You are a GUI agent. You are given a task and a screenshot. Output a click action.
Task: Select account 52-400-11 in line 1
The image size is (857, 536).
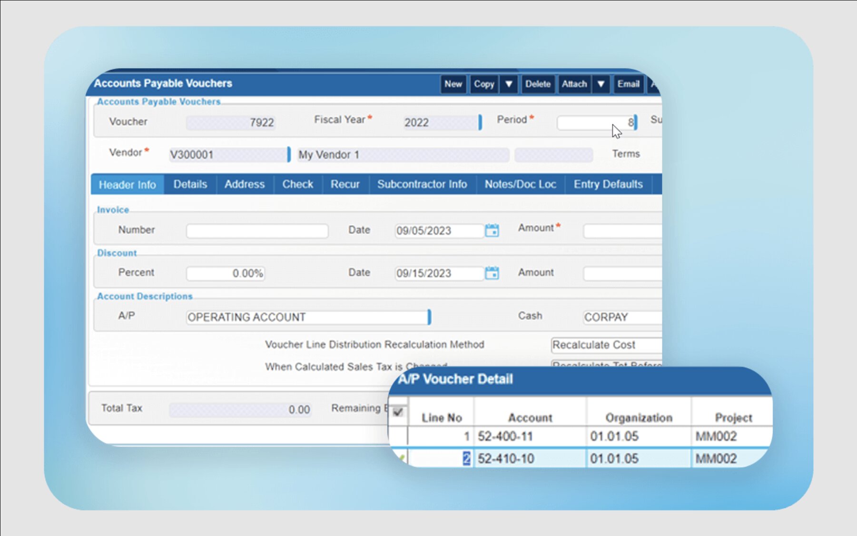tap(505, 436)
